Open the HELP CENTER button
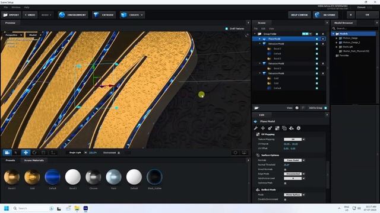Screen dimensions: 380x213 pyautogui.click(x=299, y=15)
